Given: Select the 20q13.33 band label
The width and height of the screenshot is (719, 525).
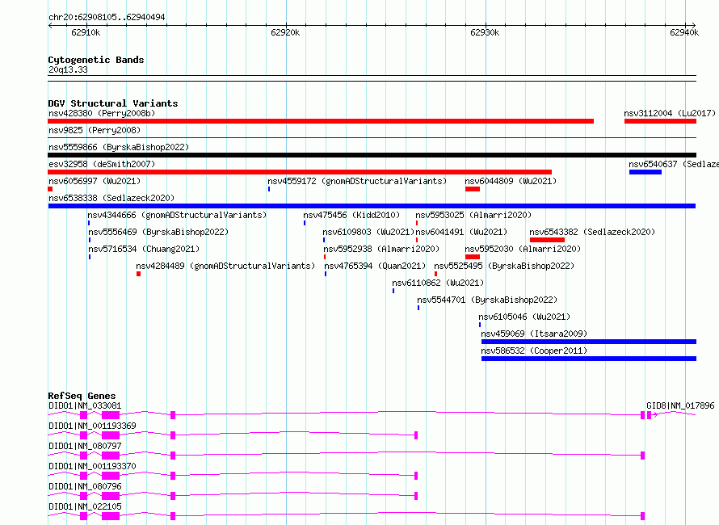Looking at the screenshot, I should [68, 69].
